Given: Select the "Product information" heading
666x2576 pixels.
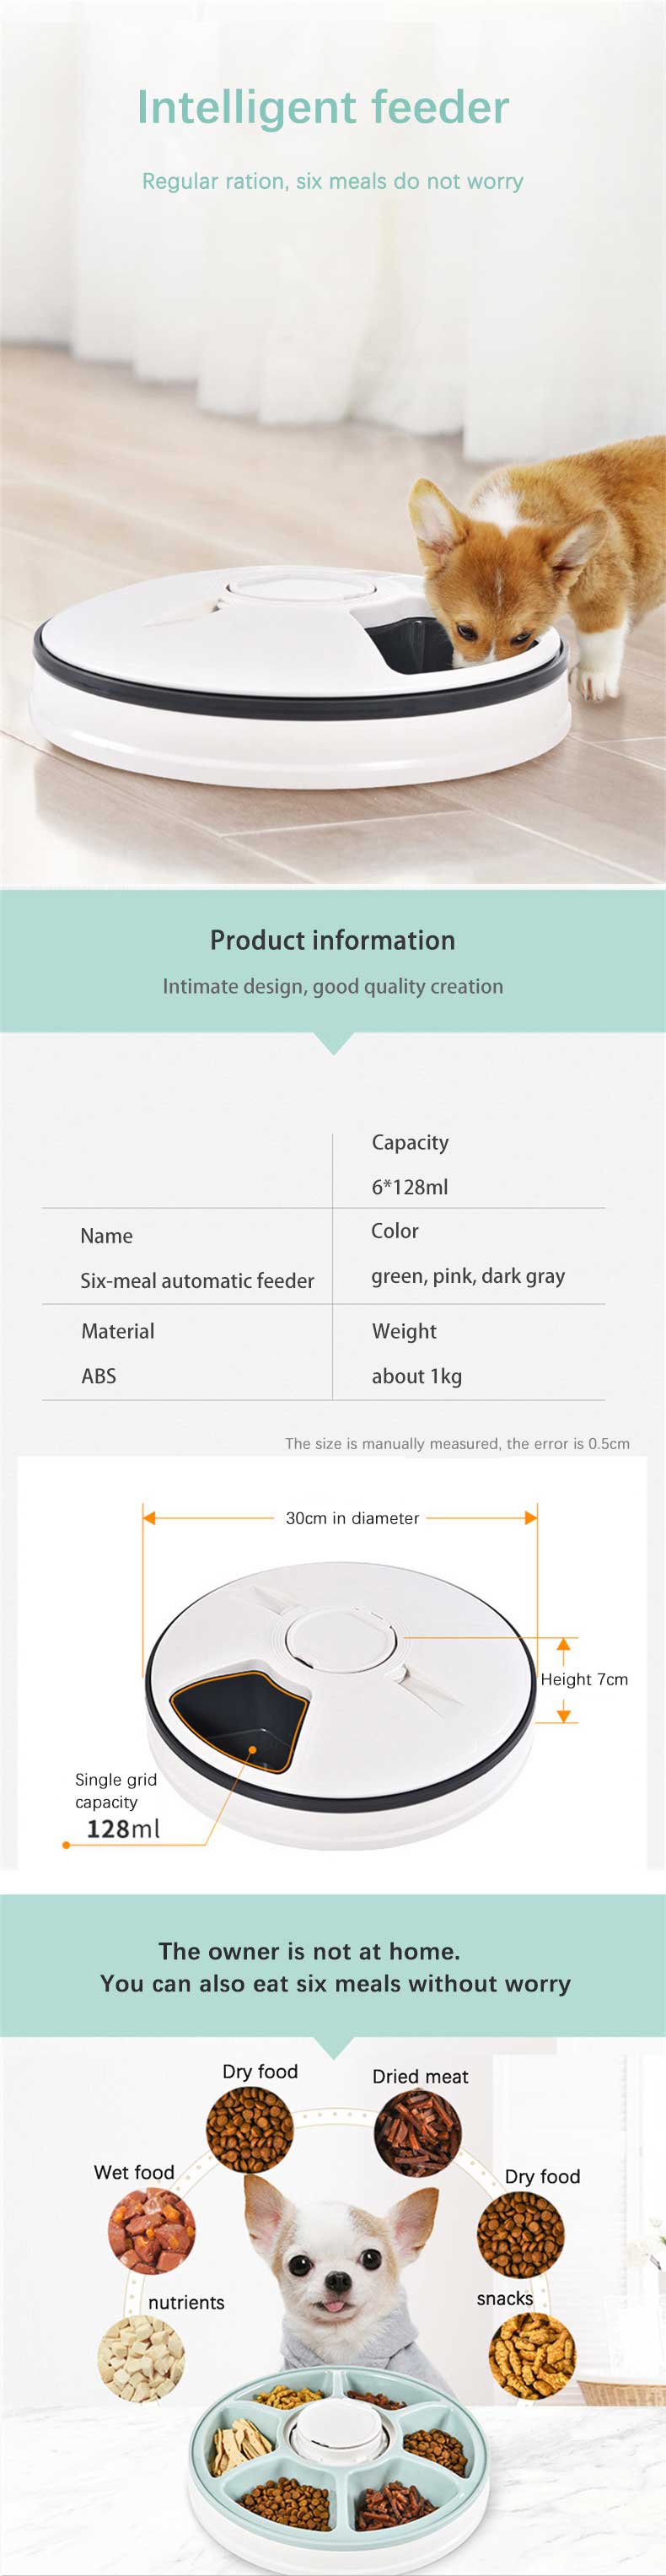Looking at the screenshot, I should (x=332, y=940).
